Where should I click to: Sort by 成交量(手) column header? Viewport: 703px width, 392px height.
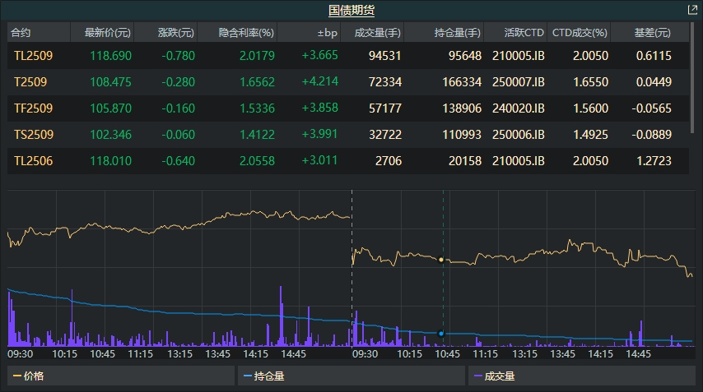[377, 33]
